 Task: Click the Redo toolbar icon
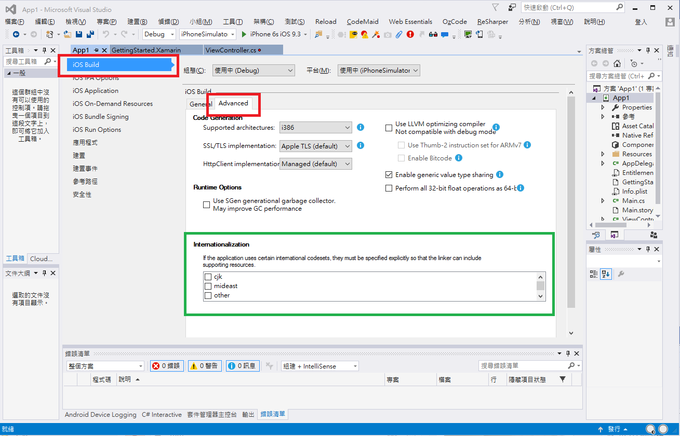[x=124, y=34]
